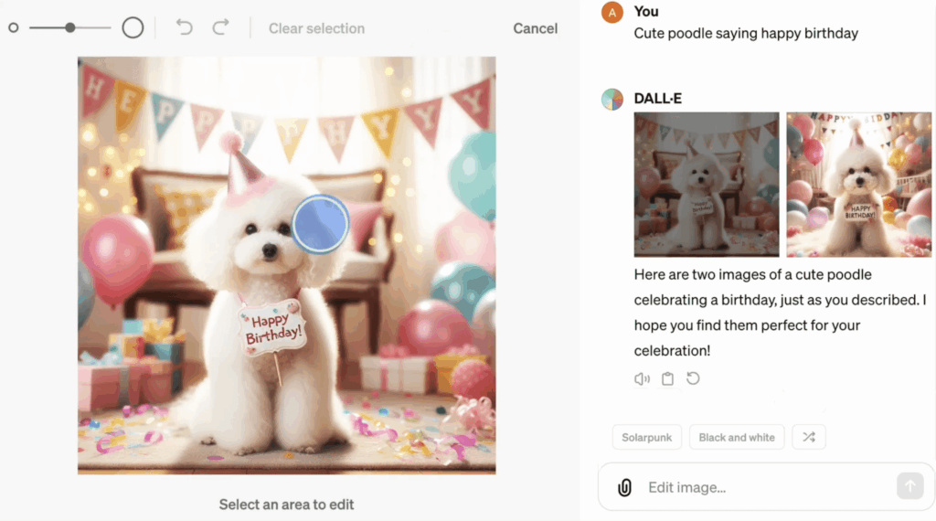936x521 pixels.
Task: Click the Happy Birthday sign on poodle
Action: point(272,327)
